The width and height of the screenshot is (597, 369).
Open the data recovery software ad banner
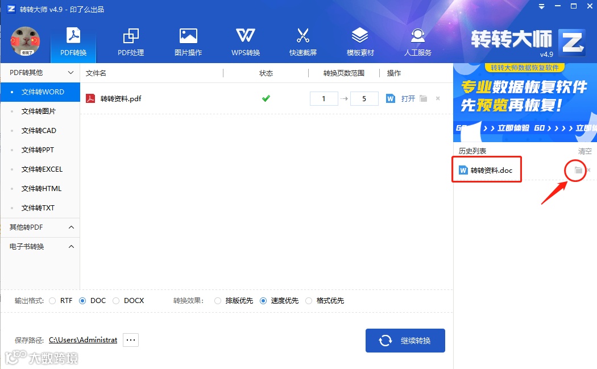[525, 102]
